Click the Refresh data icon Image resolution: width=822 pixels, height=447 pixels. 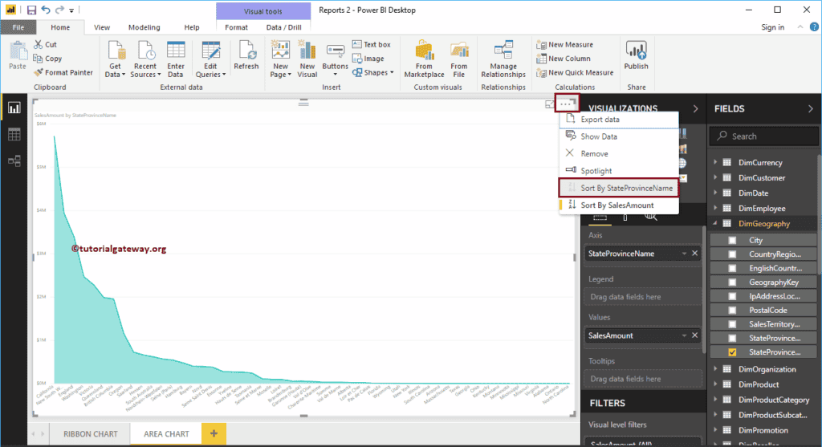[246, 55]
